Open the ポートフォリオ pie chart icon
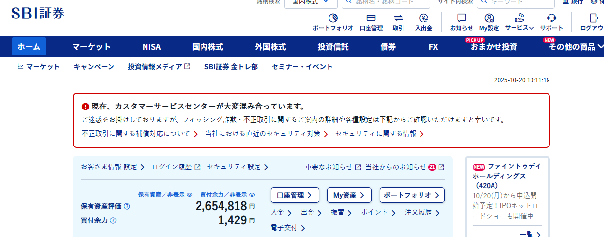604x237 pixels. (333, 18)
